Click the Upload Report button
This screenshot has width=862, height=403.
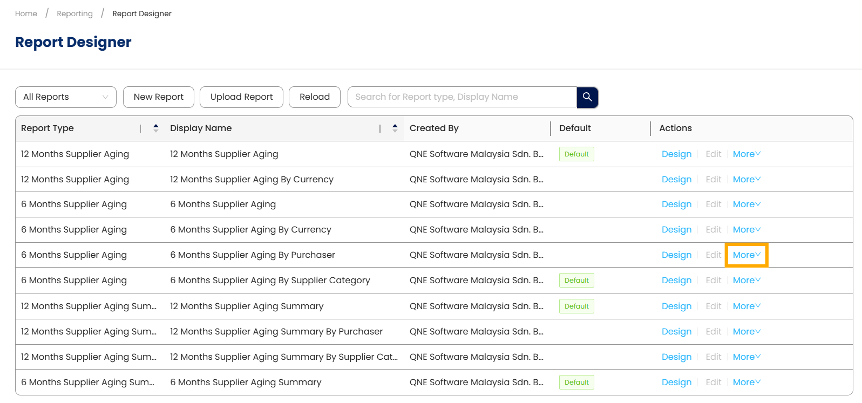241,97
